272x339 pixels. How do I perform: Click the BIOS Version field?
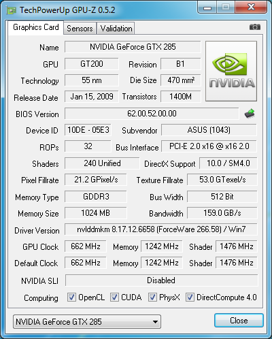pyautogui.click(x=152, y=114)
